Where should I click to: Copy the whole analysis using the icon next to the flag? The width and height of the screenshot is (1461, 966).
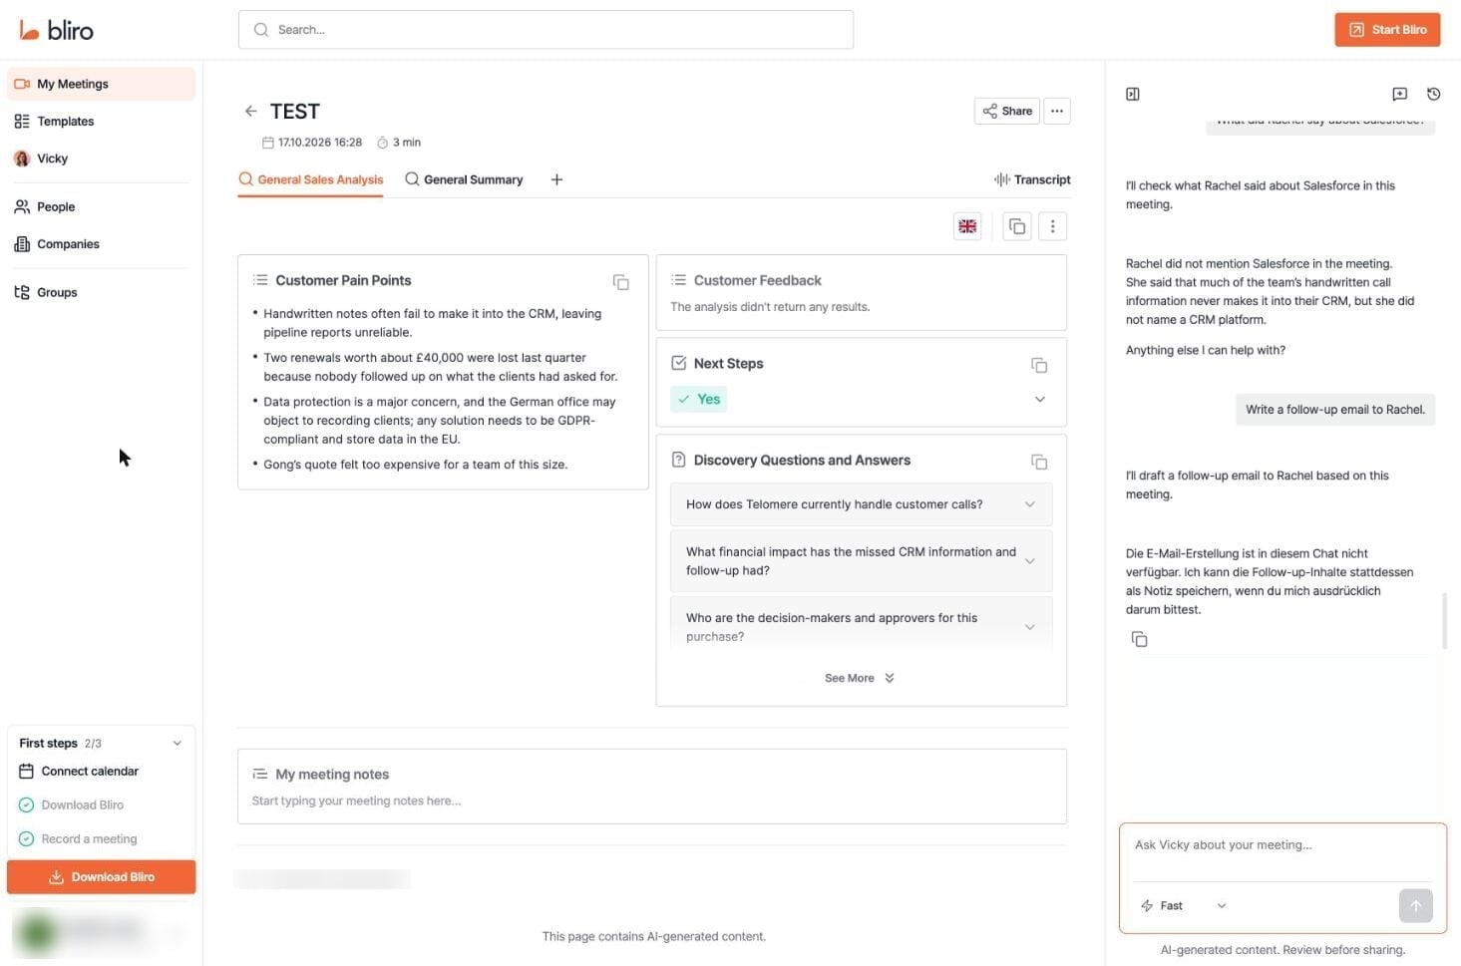point(1017,226)
